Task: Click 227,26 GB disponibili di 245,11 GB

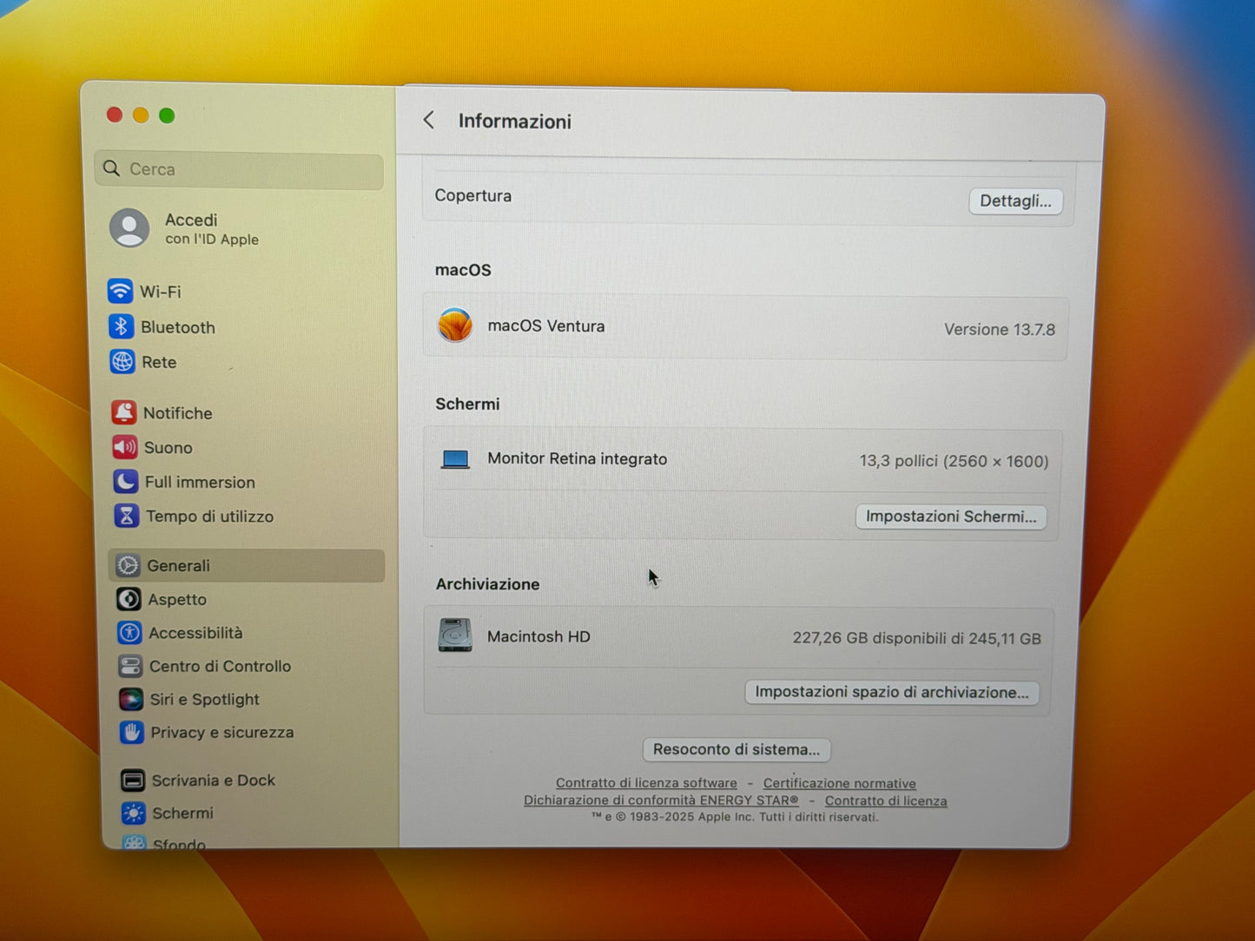Action: [x=916, y=638]
